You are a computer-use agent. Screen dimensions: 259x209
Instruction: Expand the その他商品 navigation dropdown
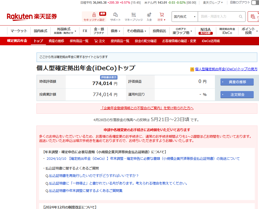pos(136,31)
